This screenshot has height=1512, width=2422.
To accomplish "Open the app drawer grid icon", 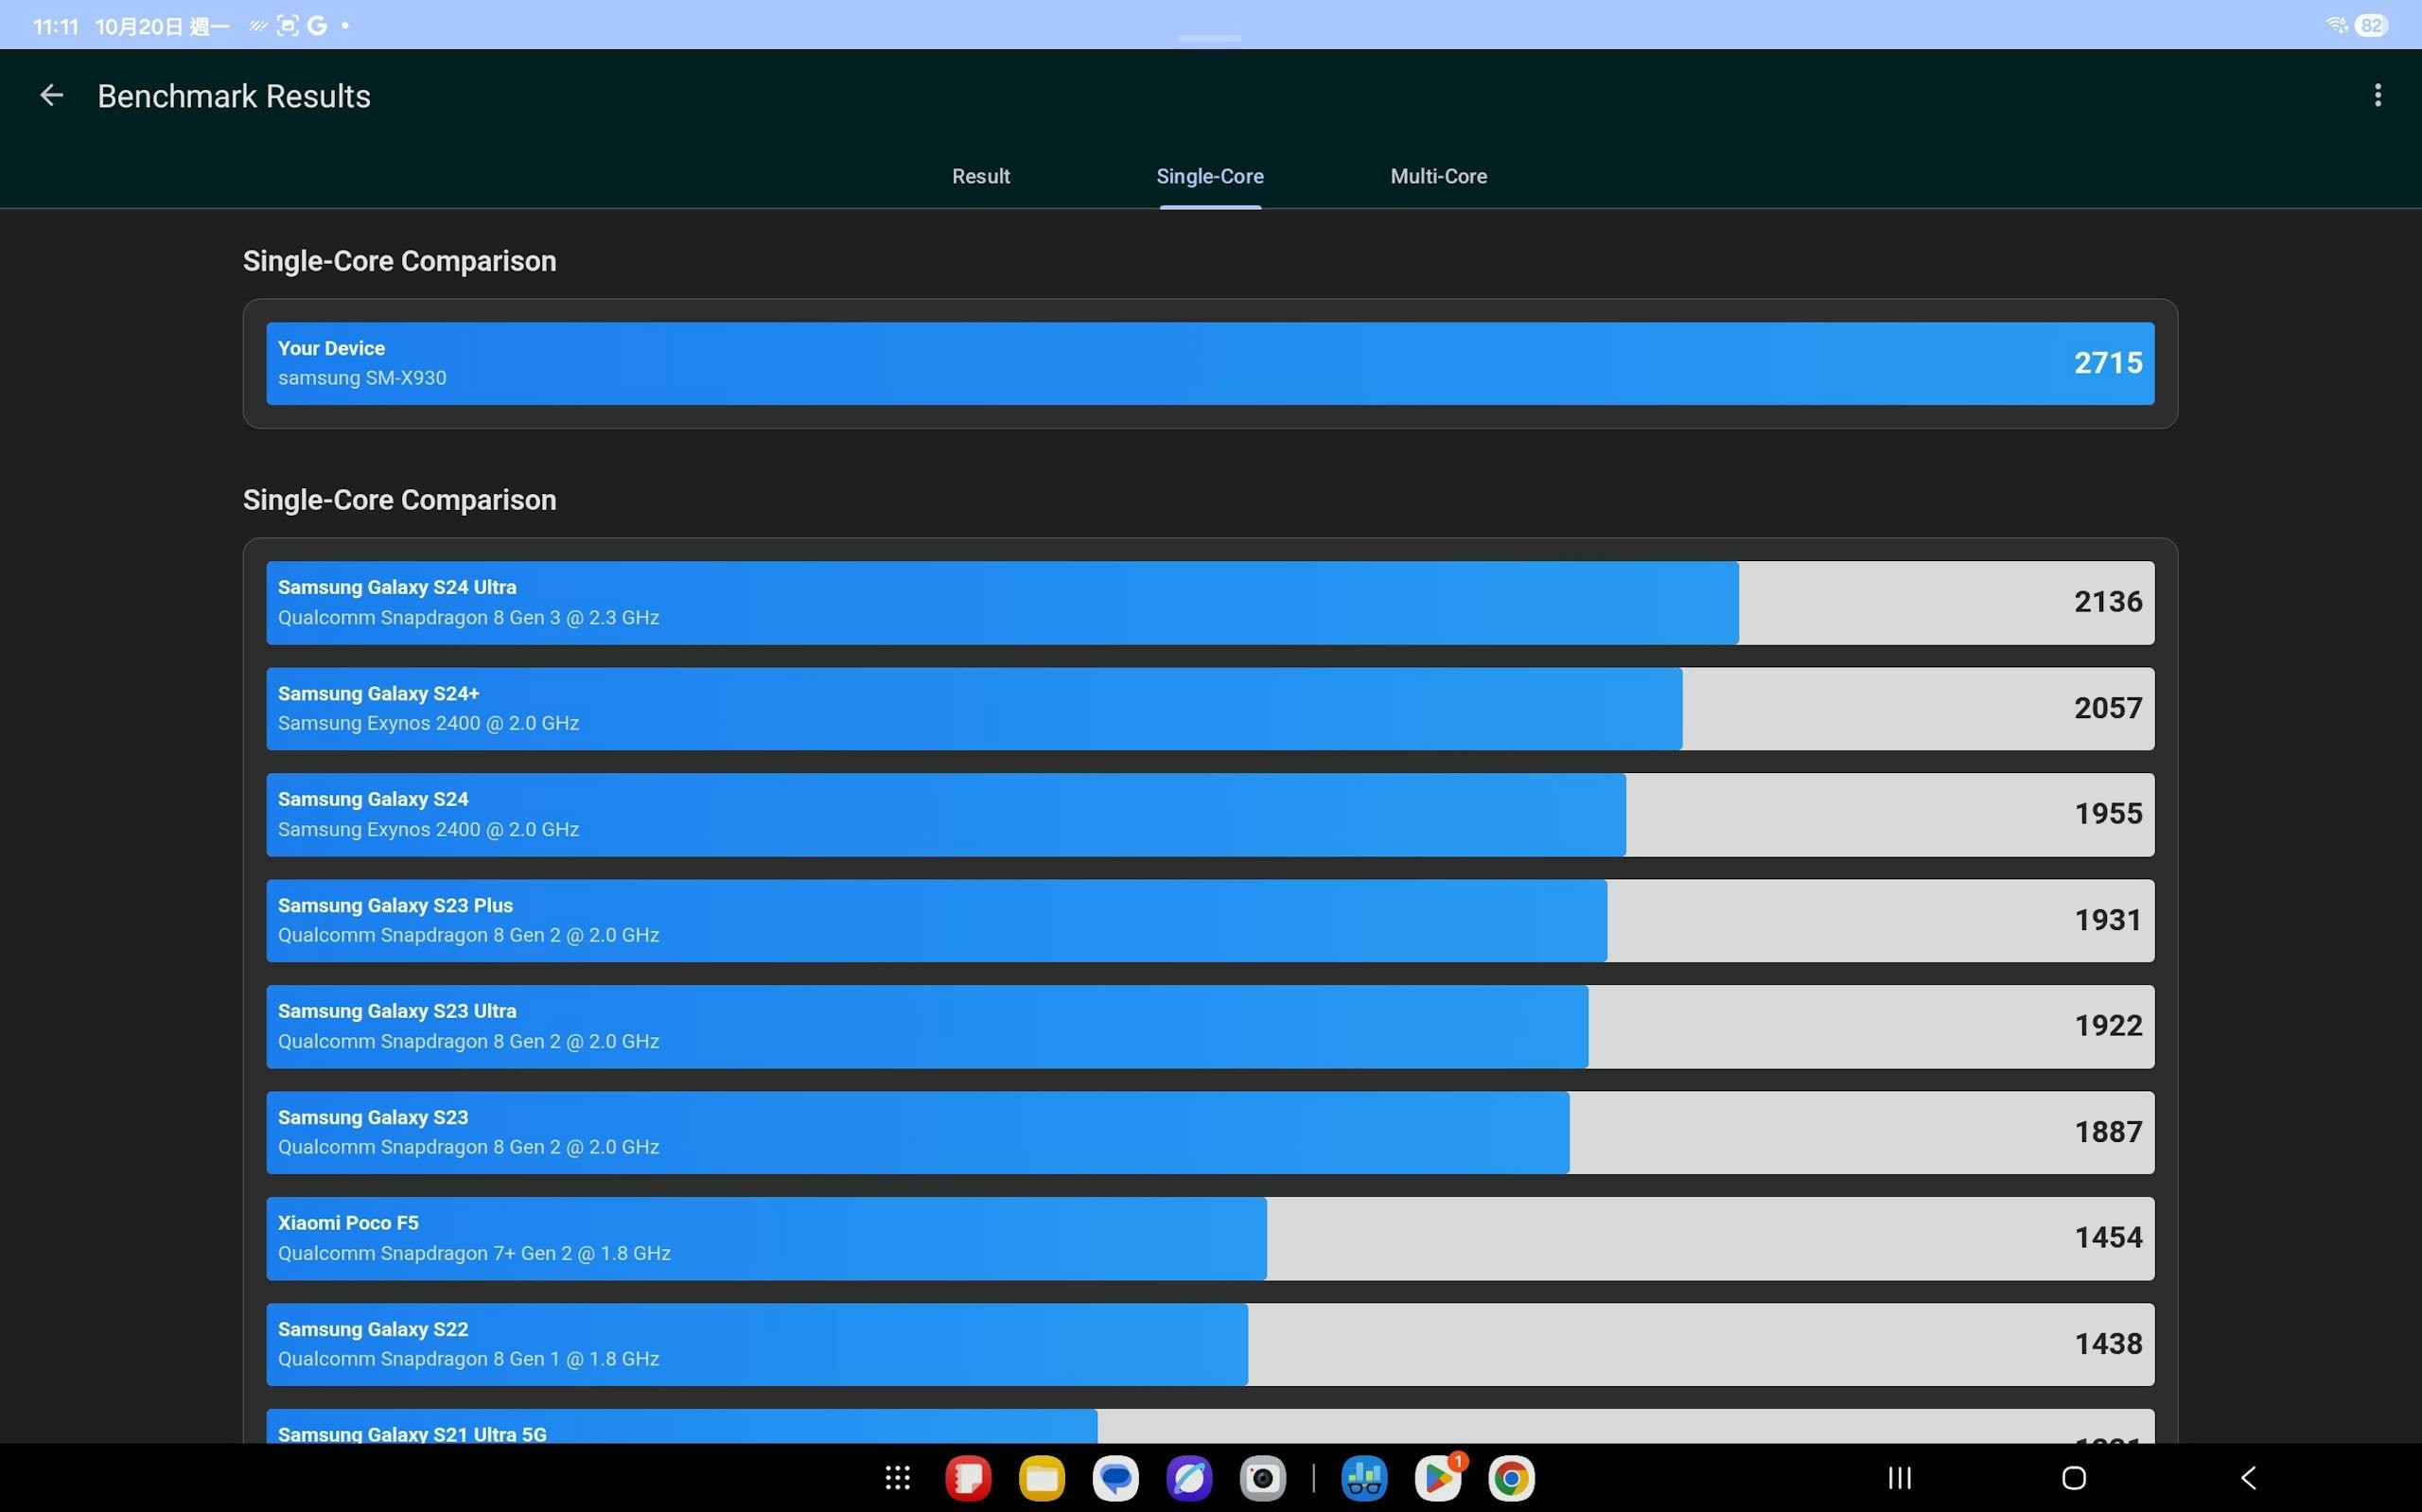I will (x=897, y=1477).
